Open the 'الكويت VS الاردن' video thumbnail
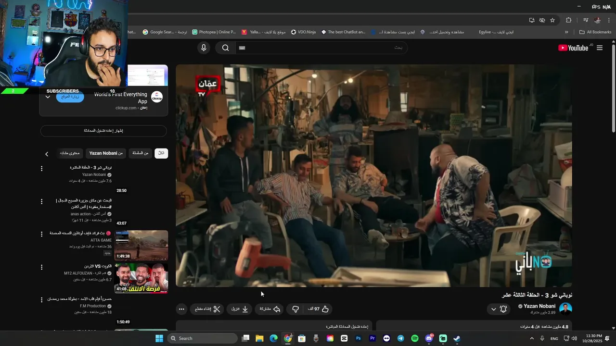Screen dimensions: 616x346 (x=141, y=278)
